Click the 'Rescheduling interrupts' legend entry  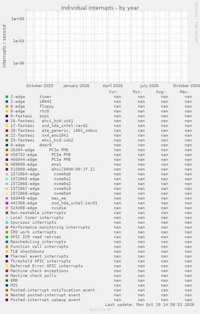tap(38, 242)
